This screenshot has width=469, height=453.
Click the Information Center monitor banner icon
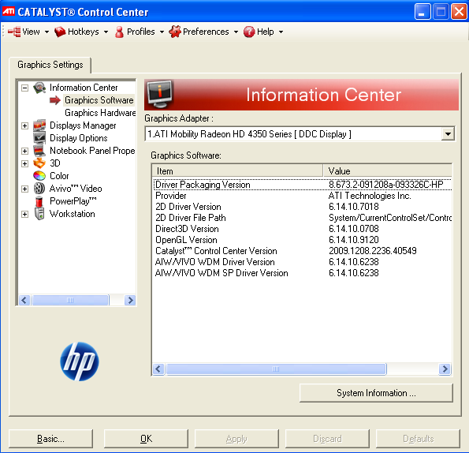pyautogui.click(x=160, y=95)
